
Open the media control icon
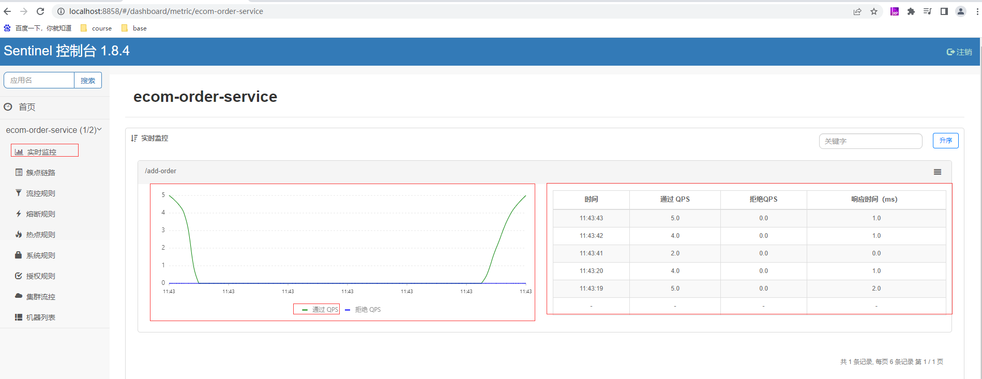pyautogui.click(x=928, y=11)
